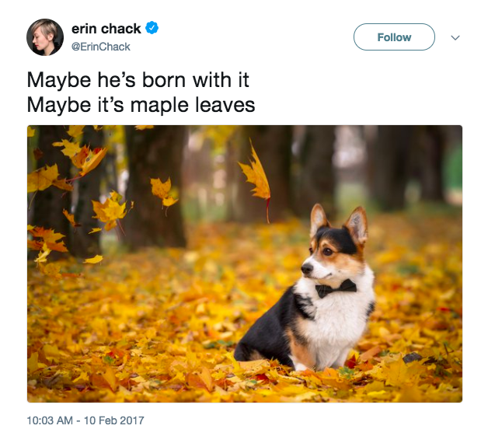
Task: Click erin chack's profile avatar photo
Action: click(x=45, y=37)
